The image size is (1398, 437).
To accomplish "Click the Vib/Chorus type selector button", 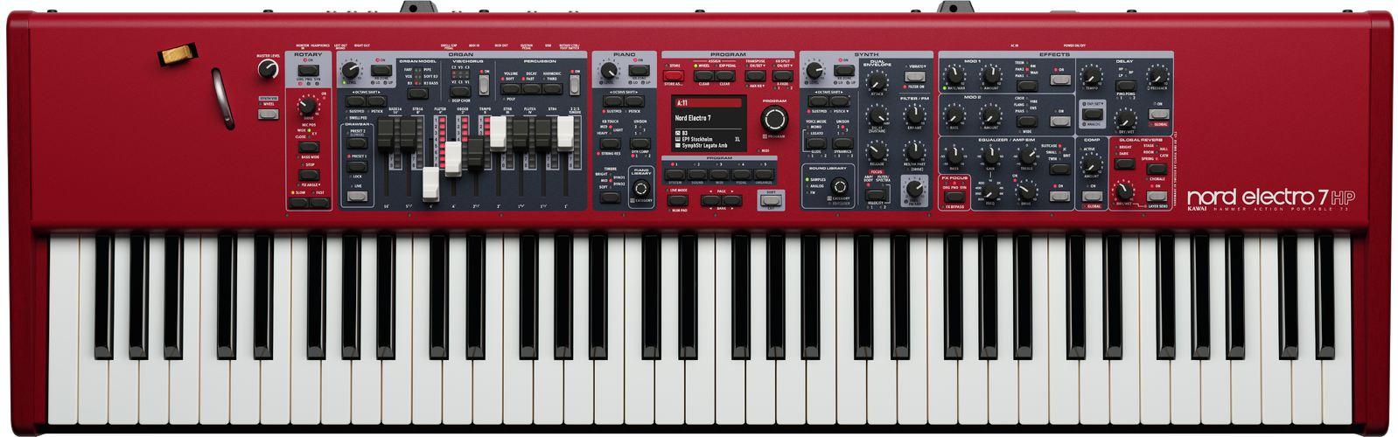I will click(x=460, y=91).
